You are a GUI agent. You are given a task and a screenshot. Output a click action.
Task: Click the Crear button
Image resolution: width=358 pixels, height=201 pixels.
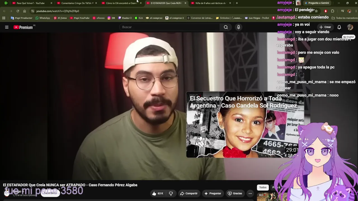[x=325, y=27]
